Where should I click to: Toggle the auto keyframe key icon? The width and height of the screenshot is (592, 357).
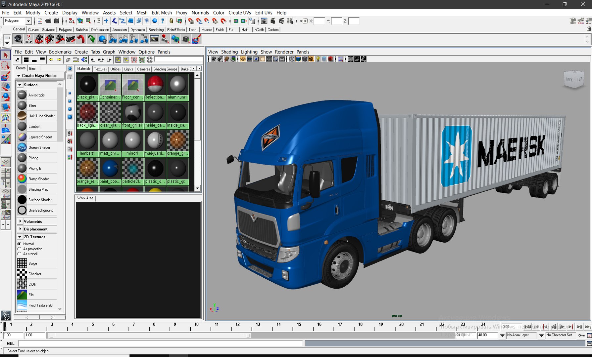(581, 335)
